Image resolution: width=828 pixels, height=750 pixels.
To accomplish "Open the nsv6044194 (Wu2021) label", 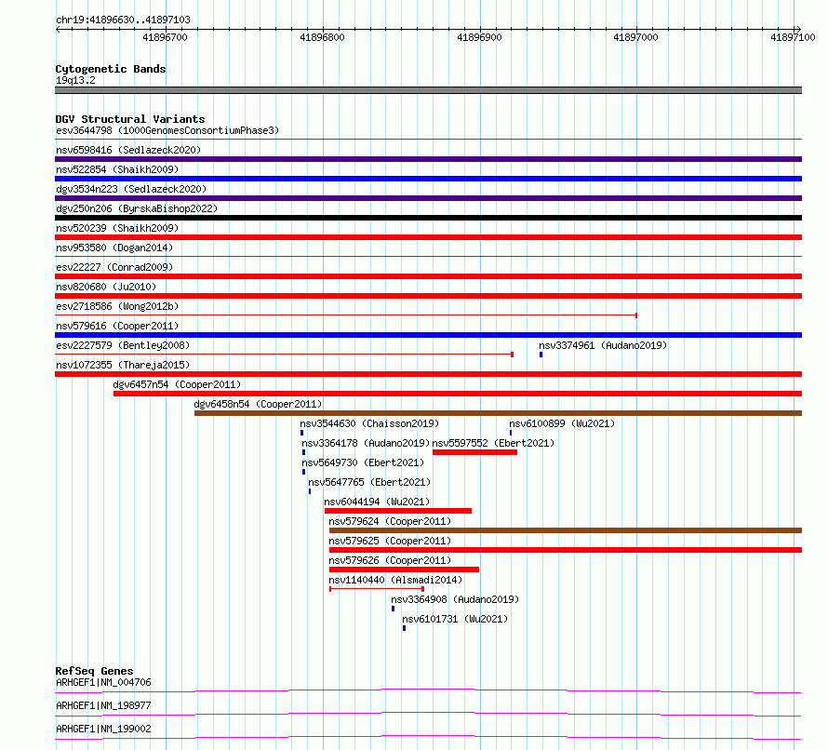I will point(377,502).
